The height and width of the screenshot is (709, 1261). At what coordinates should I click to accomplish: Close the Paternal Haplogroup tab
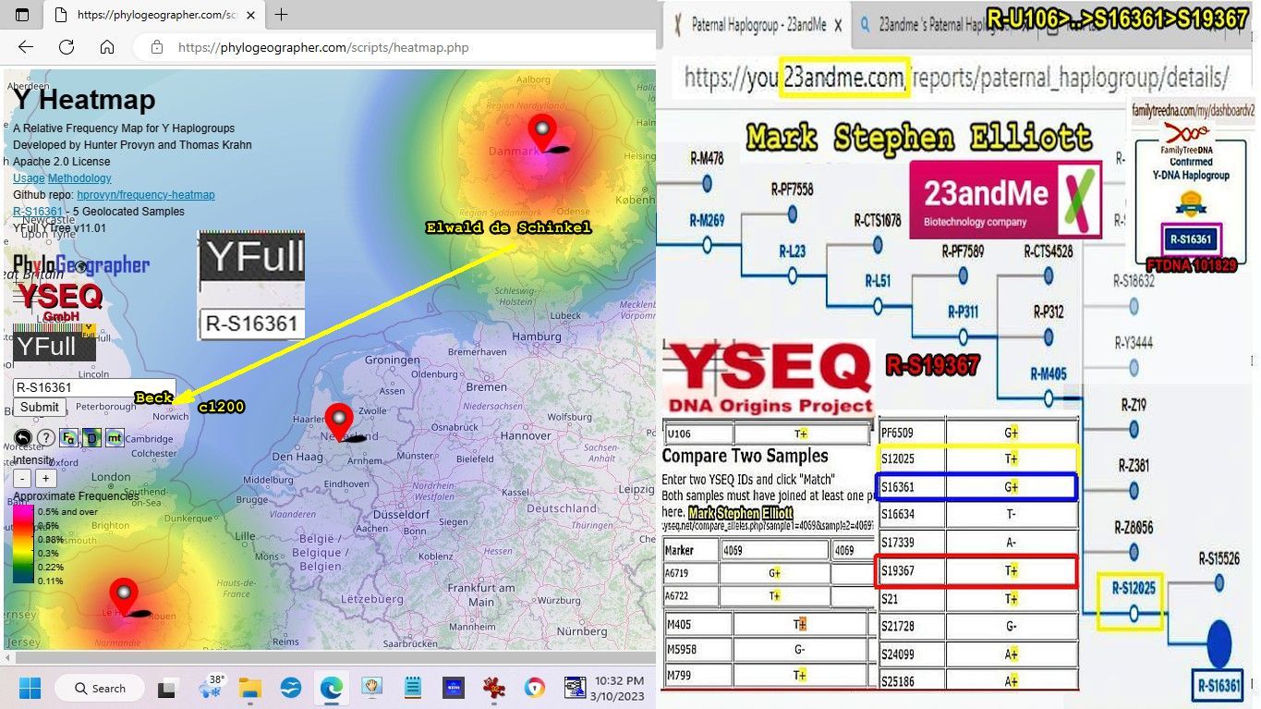[837, 26]
